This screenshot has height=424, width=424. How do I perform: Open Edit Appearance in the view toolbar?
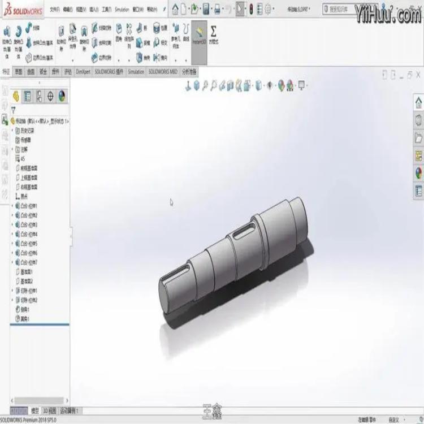pyautogui.click(x=281, y=86)
